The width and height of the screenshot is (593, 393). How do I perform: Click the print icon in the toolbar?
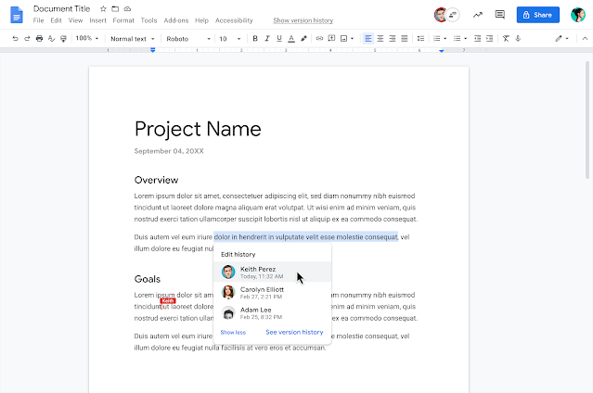pyautogui.click(x=39, y=39)
